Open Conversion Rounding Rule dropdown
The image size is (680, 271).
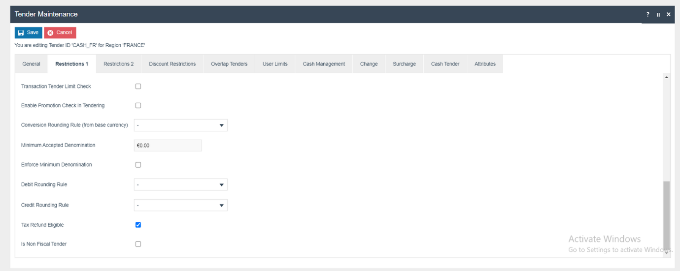[180, 125]
